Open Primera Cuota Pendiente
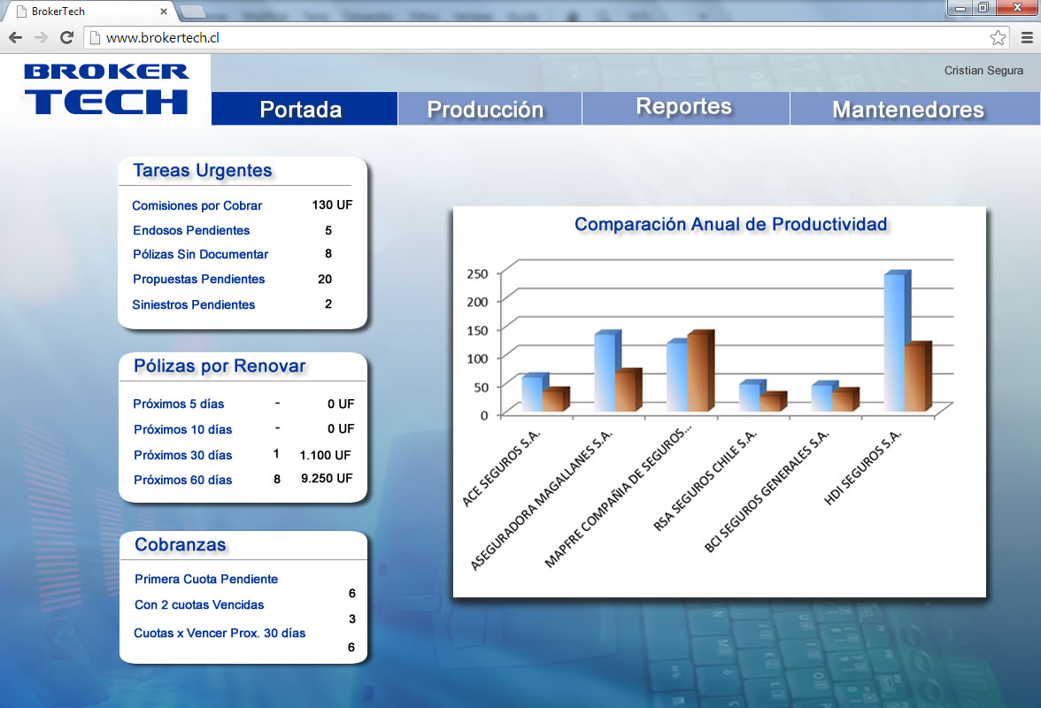The height and width of the screenshot is (708, 1041). coord(206,579)
